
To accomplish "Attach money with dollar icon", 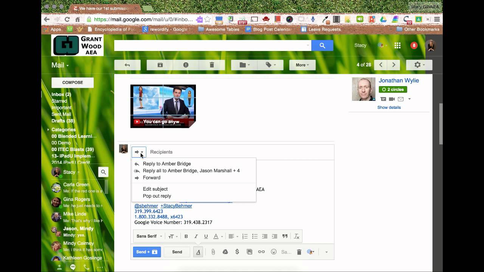I will click(x=237, y=252).
